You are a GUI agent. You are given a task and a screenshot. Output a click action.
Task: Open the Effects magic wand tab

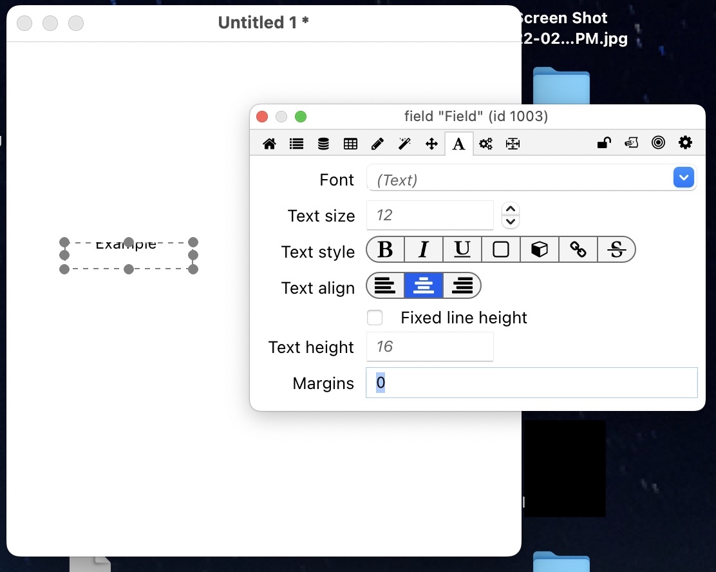(x=404, y=144)
